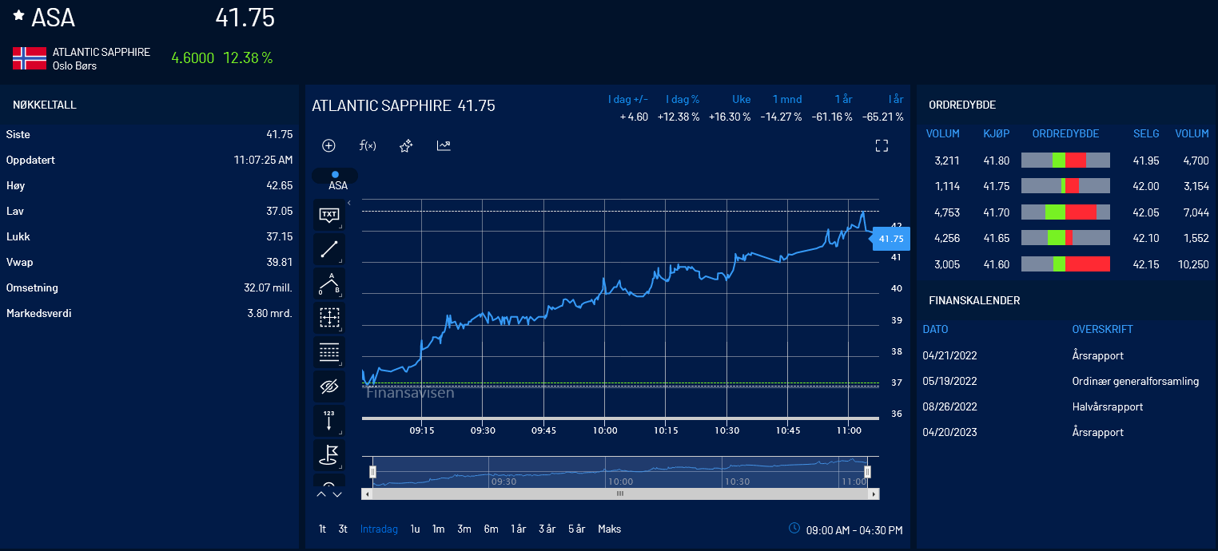Select the TXT text annotation tool

click(329, 215)
